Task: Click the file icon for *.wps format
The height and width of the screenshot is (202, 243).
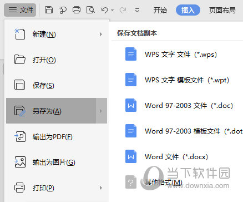Action: pos(131,54)
